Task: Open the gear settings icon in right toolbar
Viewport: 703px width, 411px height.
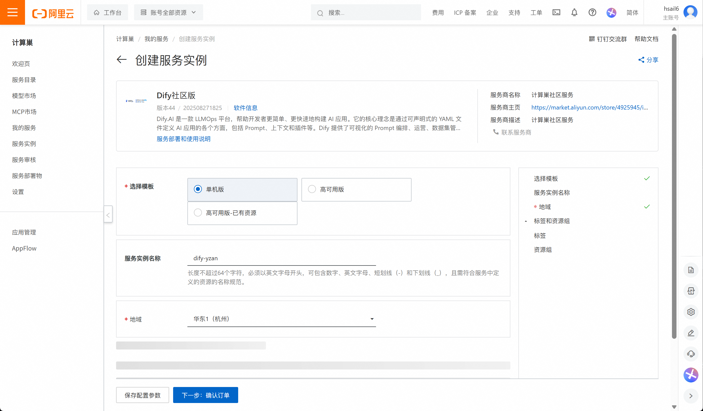Action: click(690, 312)
